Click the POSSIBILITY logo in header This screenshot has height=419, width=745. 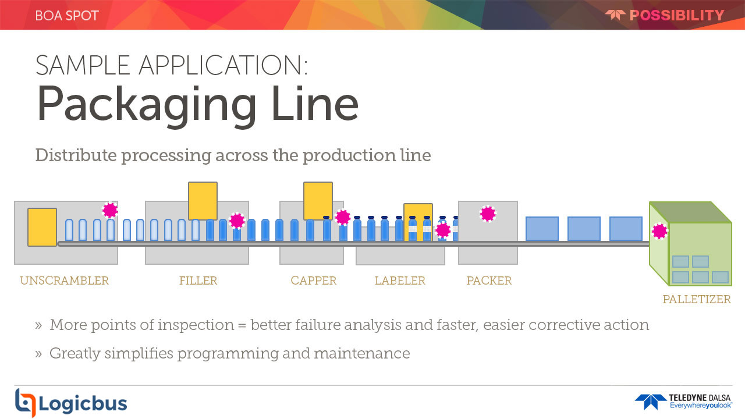point(665,15)
